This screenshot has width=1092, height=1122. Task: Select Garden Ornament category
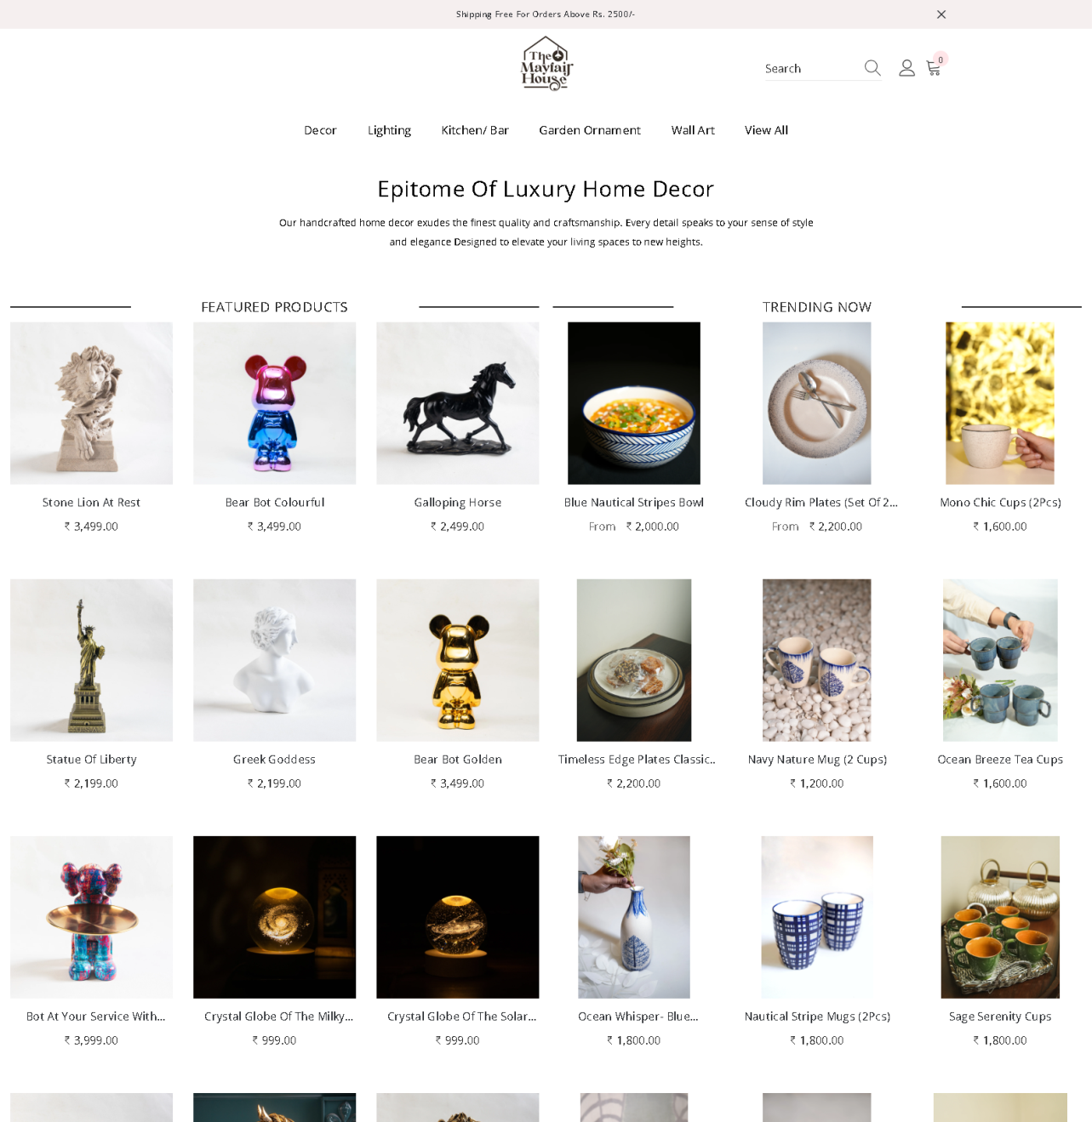[590, 130]
